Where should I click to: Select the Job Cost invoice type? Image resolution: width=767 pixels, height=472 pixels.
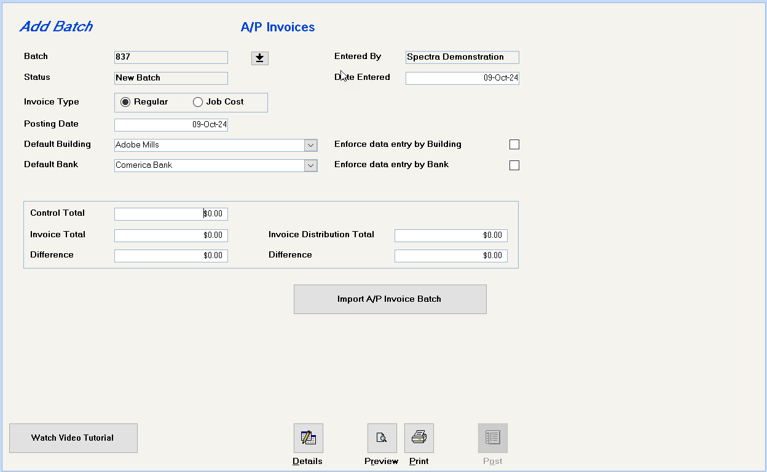(x=197, y=102)
